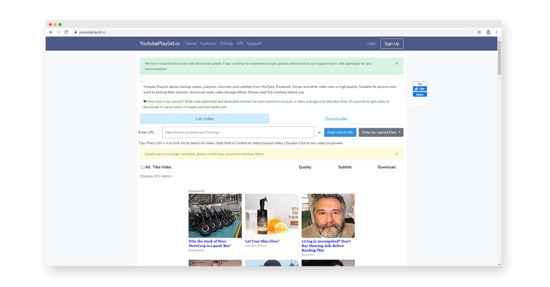Click the Facebook Like button
550x287 pixels.
coord(419,88)
